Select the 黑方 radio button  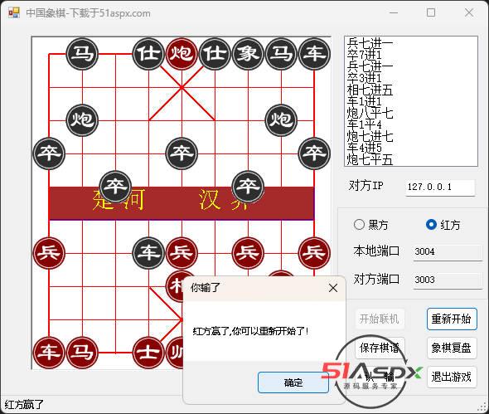[x=359, y=225]
